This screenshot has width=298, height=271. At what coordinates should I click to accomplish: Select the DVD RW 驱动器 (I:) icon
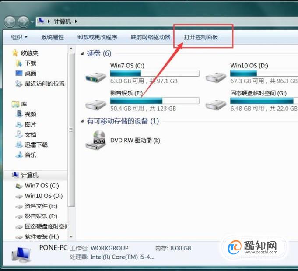tap(96, 140)
